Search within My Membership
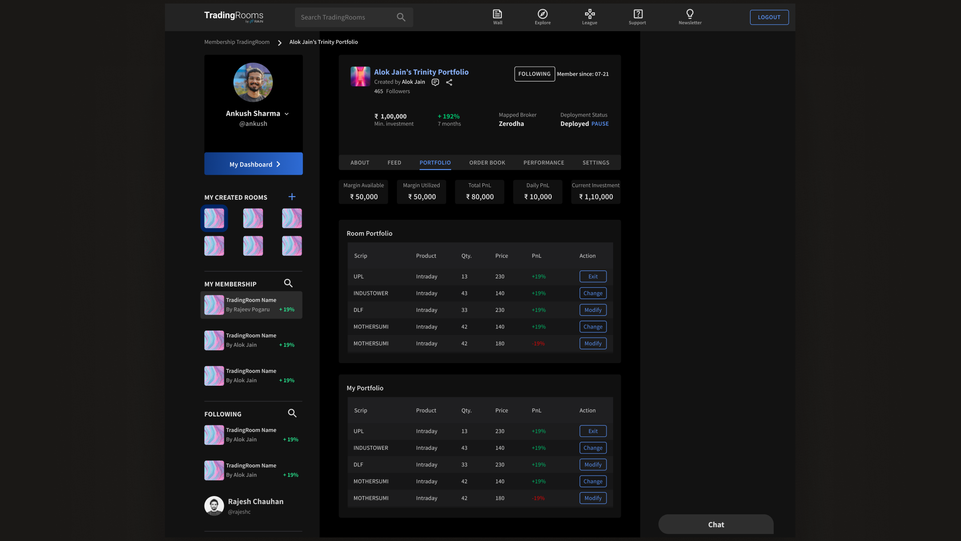961x541 pixels. point(288,283)
